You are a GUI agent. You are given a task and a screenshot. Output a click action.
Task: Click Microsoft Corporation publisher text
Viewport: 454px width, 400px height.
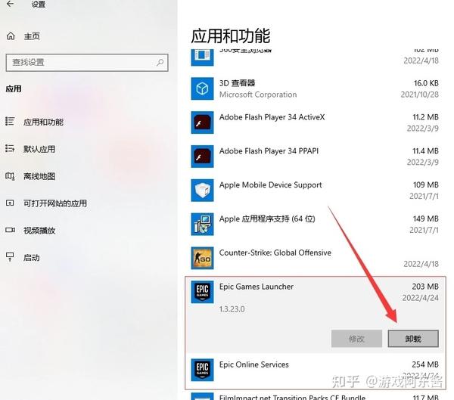pyautogui.click(x=258, y=95)
